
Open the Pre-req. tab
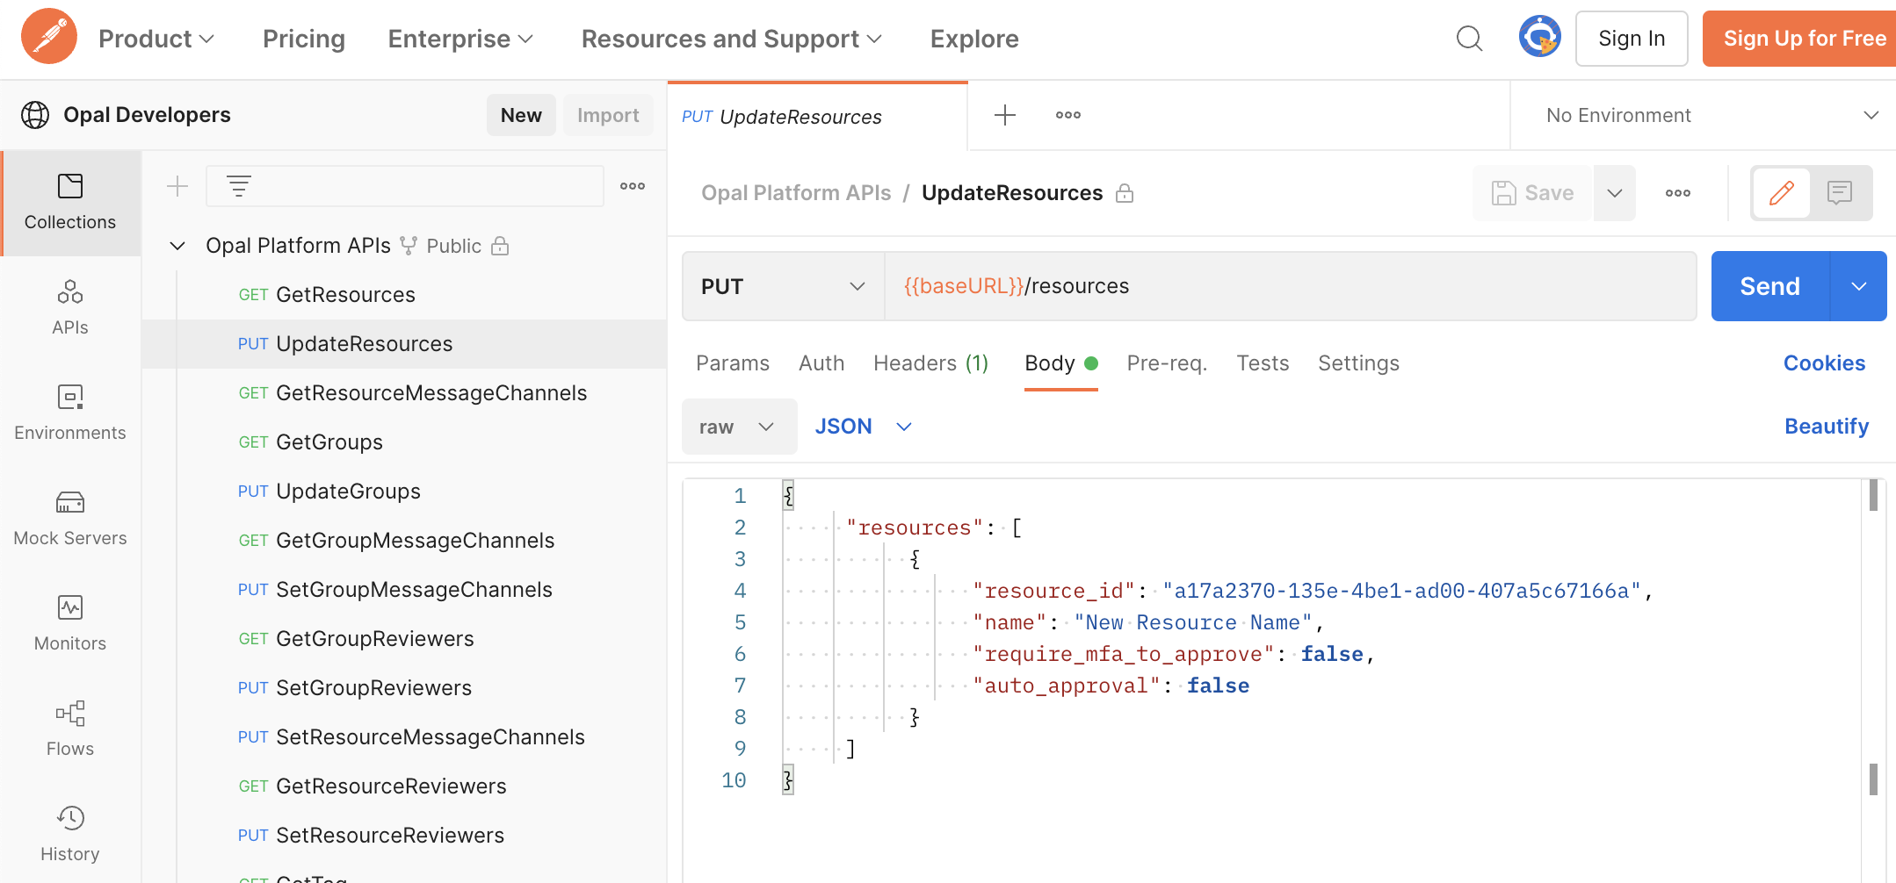point(1167,363)
